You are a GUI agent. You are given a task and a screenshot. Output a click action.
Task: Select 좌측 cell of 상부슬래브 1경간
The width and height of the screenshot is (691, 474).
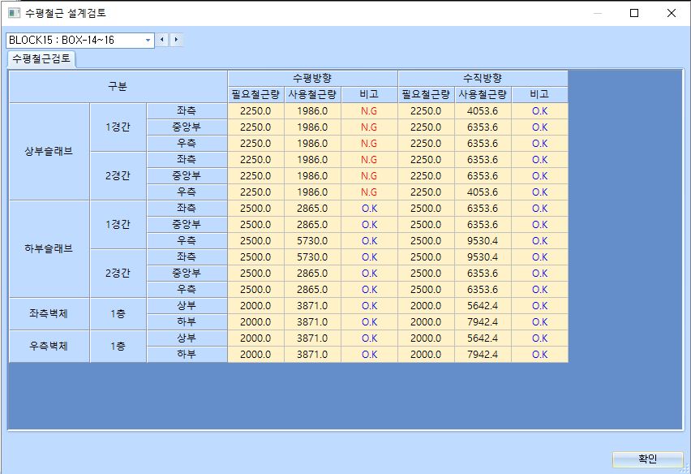(x=187, y=111)
